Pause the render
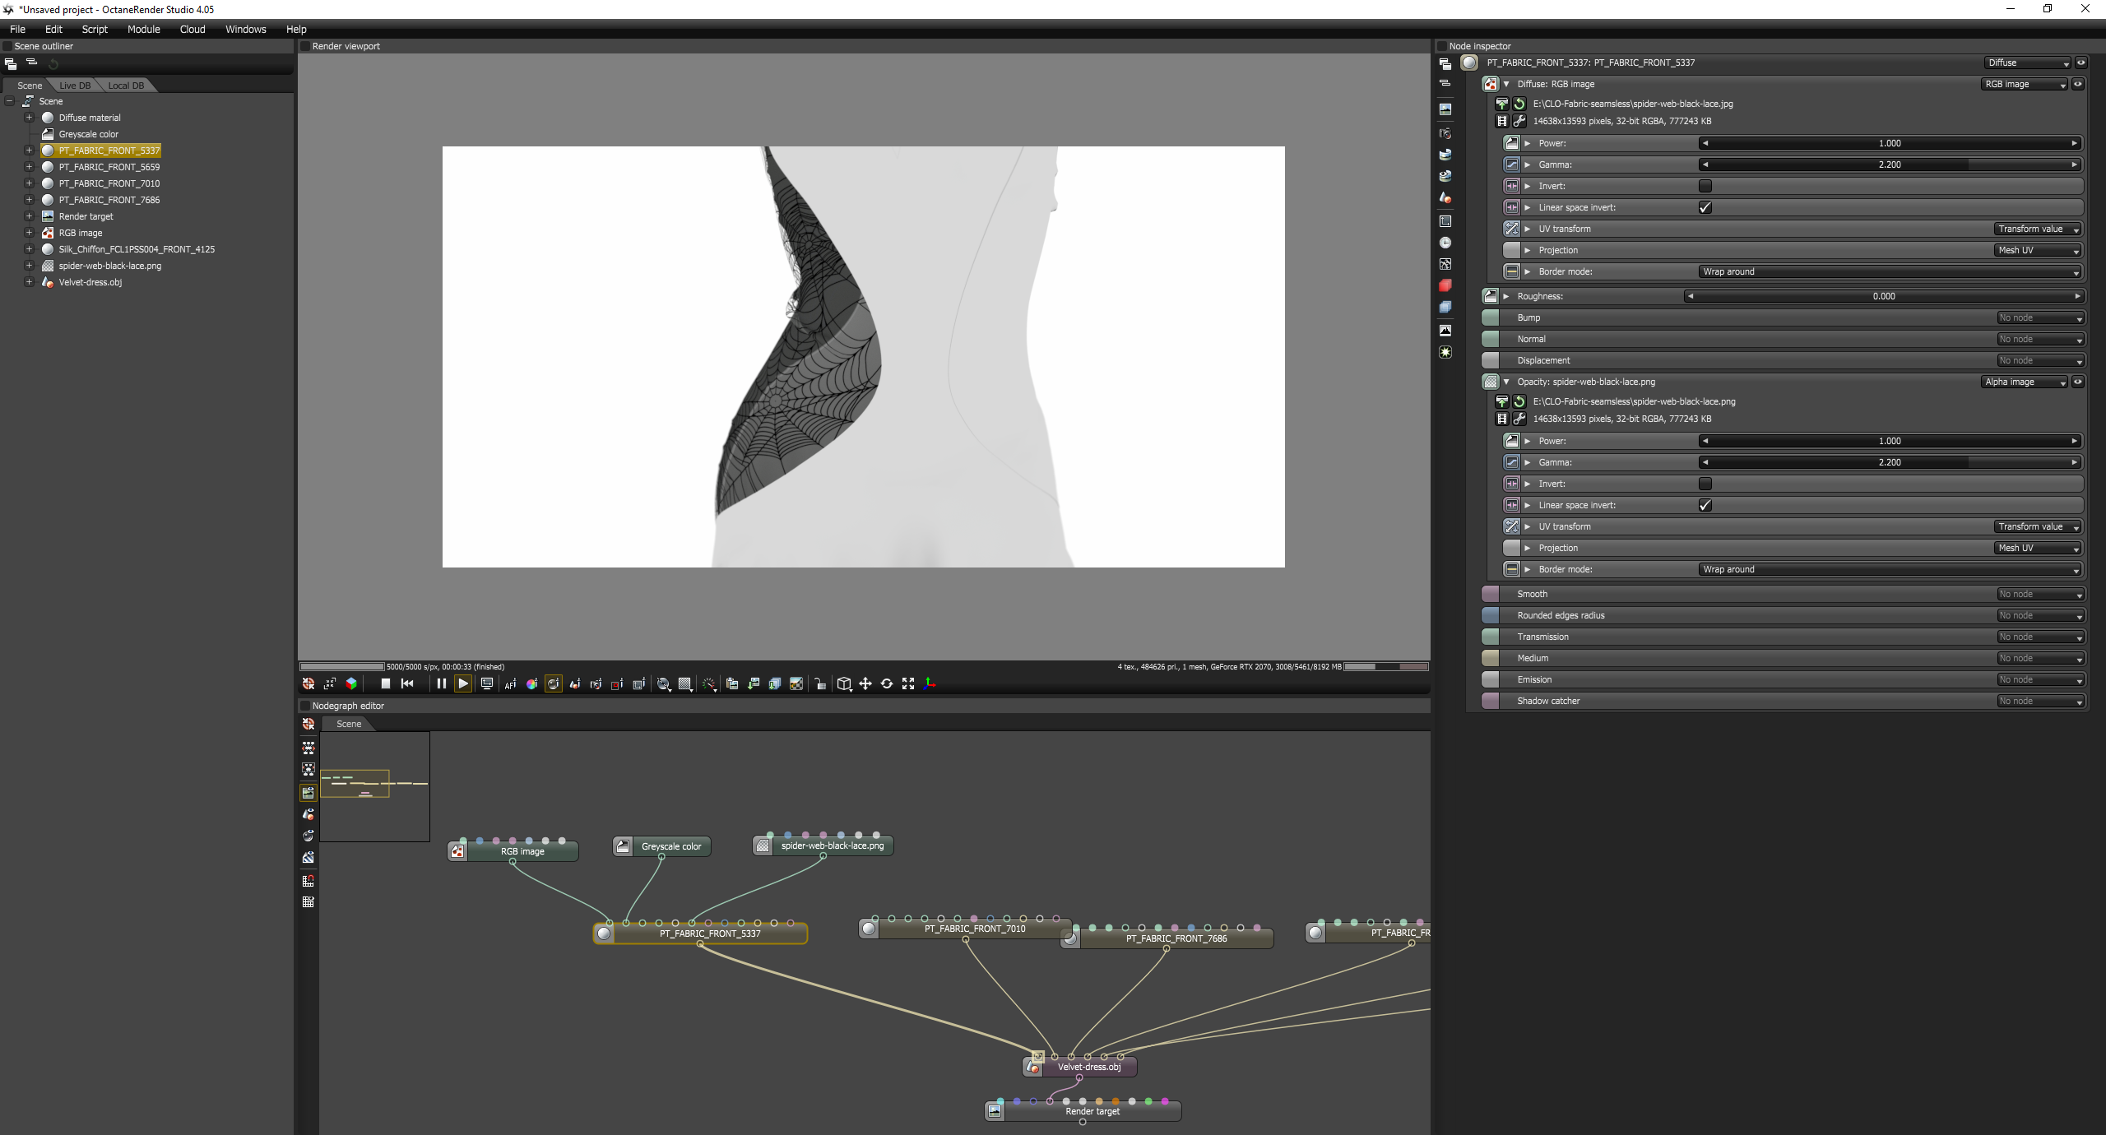This screenshot has width=2106, height=1135. [x=442, y=683]
